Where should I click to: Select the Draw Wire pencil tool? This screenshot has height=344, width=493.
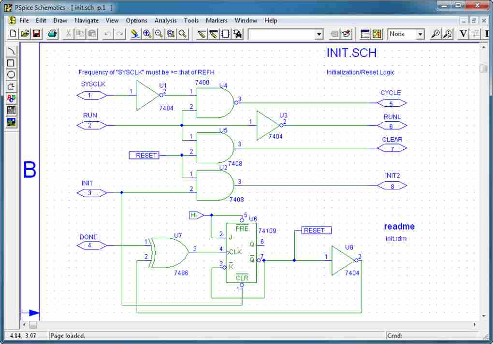202,34
